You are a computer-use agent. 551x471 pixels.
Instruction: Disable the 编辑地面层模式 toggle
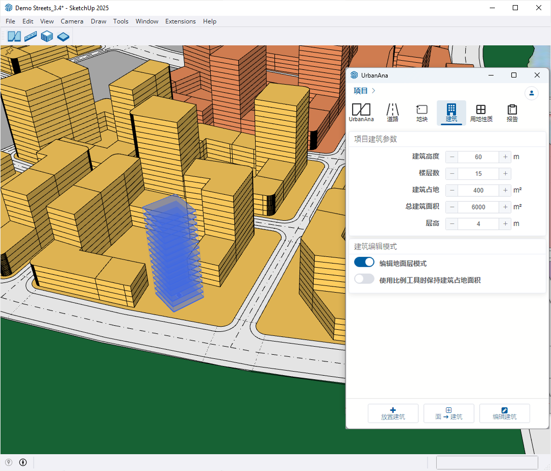coord(364,263)
